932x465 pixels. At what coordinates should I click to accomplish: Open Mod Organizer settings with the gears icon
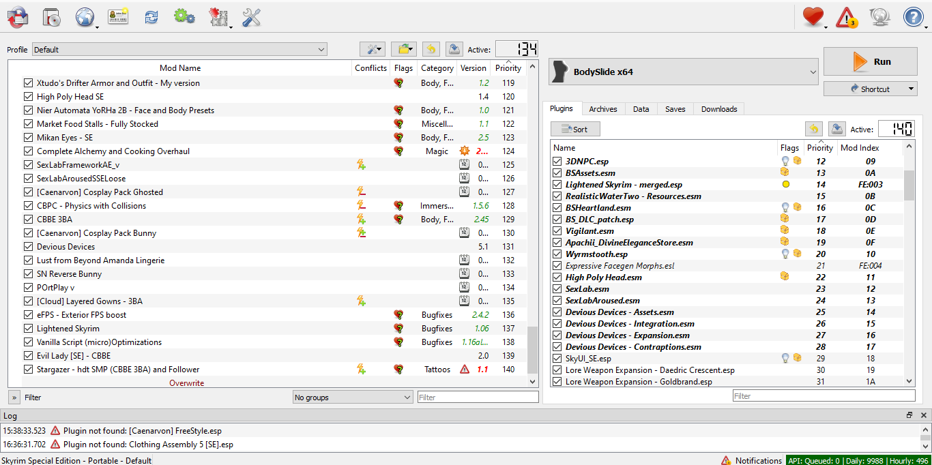tap(184, 17)
